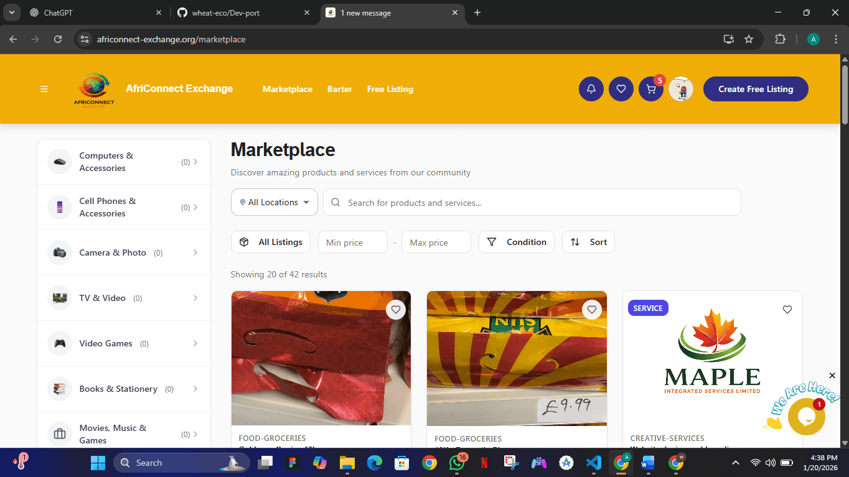The width and height of the screenshot is (849, 477).
Task: Switch to the Barter tab
Action: pyautogui.click(x=339, y=89)
